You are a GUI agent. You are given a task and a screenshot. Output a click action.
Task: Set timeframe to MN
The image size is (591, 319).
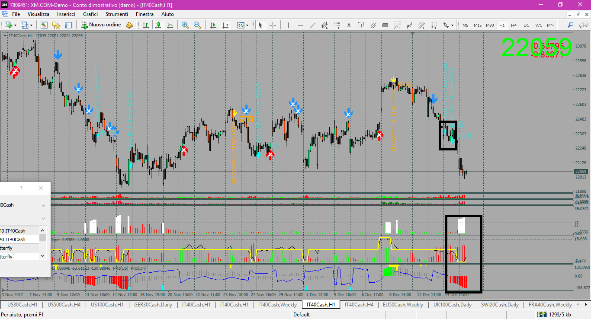550,25
